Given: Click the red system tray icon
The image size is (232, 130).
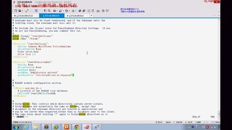Looking at the screenshot, I should 207,127.
